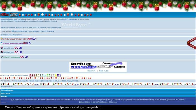
Task: Click the black icon beside second Наруто HD обои
Action: pos(1,52)
